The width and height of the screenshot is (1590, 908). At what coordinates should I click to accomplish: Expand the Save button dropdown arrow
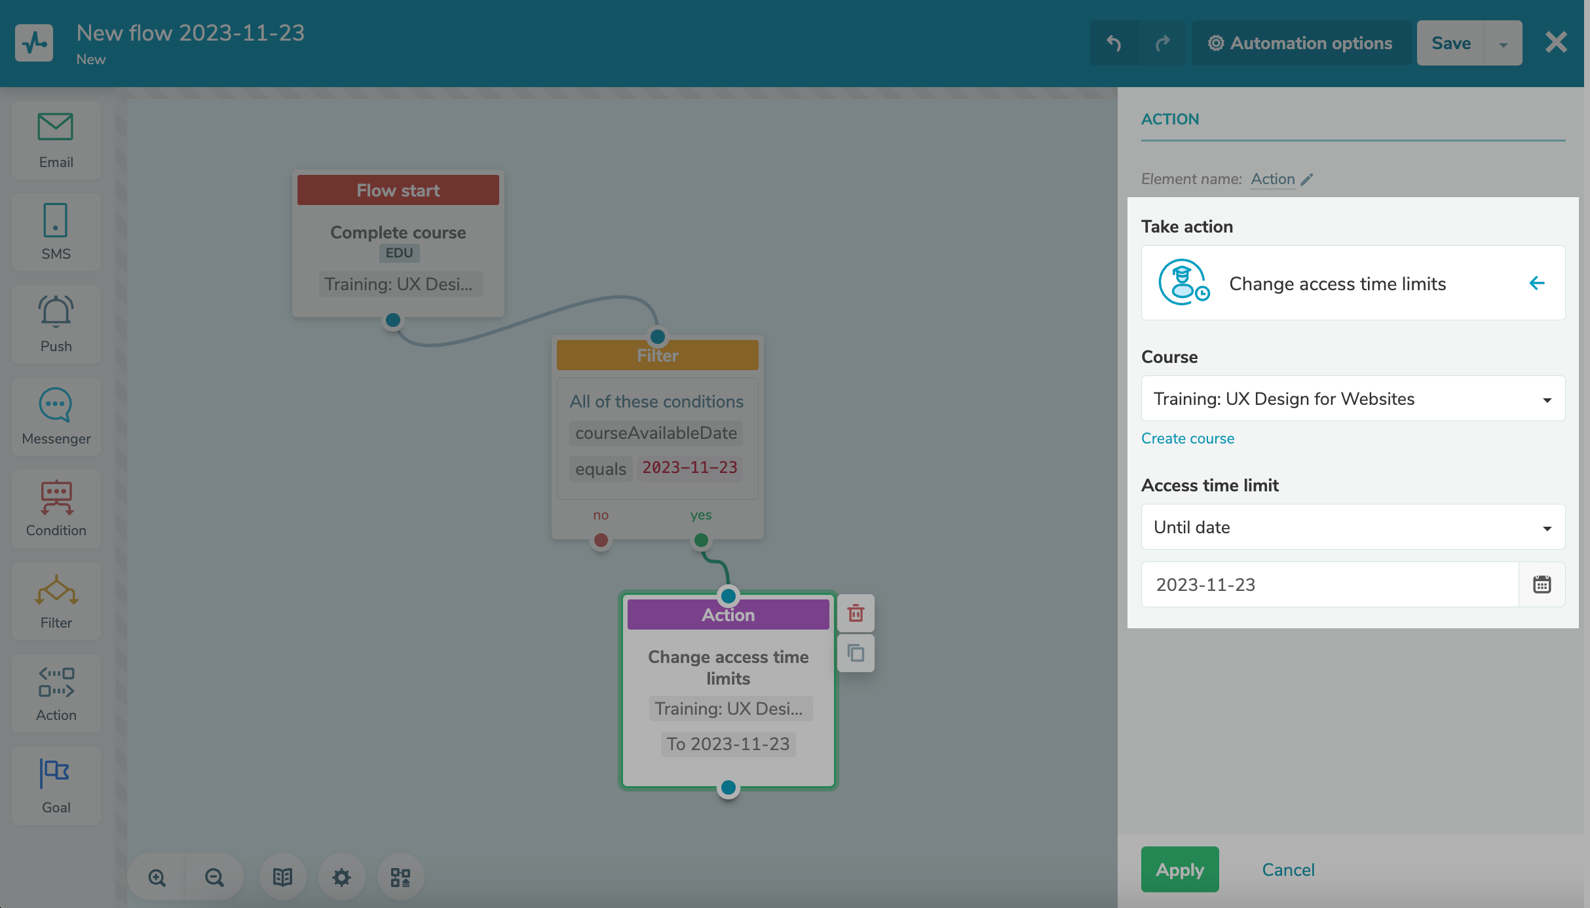pyautogui.click(x=1504, y=43)
